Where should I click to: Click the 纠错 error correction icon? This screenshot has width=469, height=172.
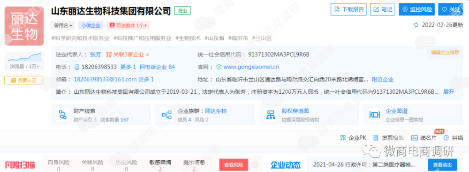[446, 138]
